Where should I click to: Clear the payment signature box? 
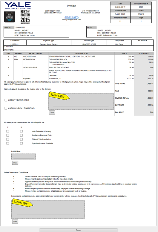click(x=52, y=112)
